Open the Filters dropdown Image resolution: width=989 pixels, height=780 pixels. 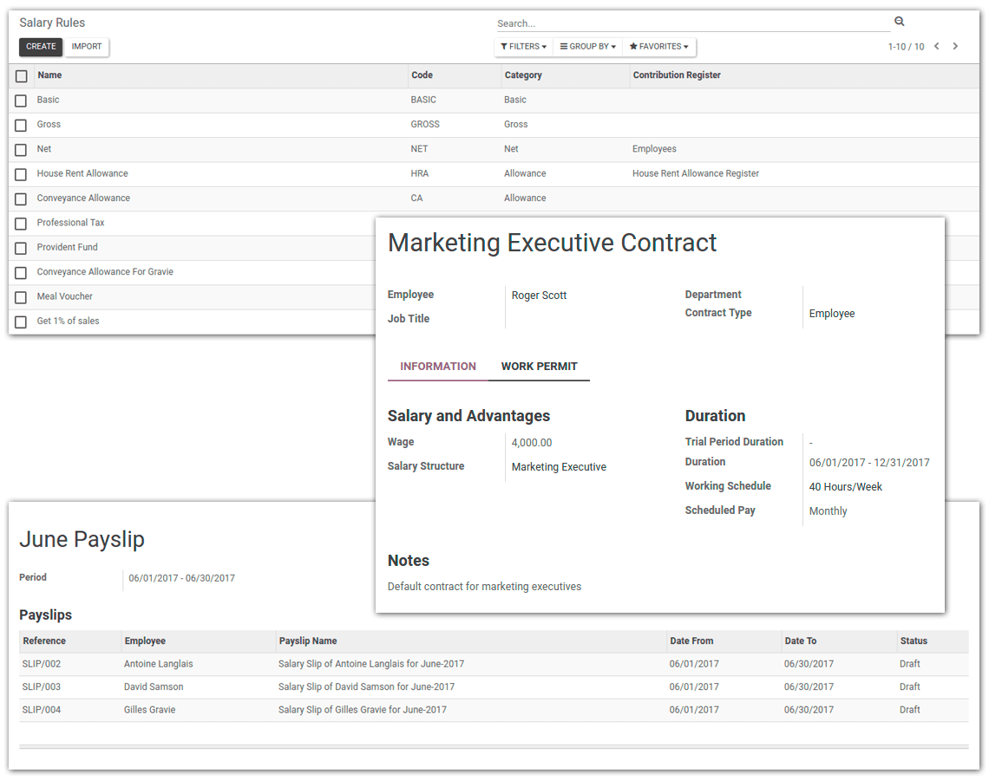click(523, 46)
